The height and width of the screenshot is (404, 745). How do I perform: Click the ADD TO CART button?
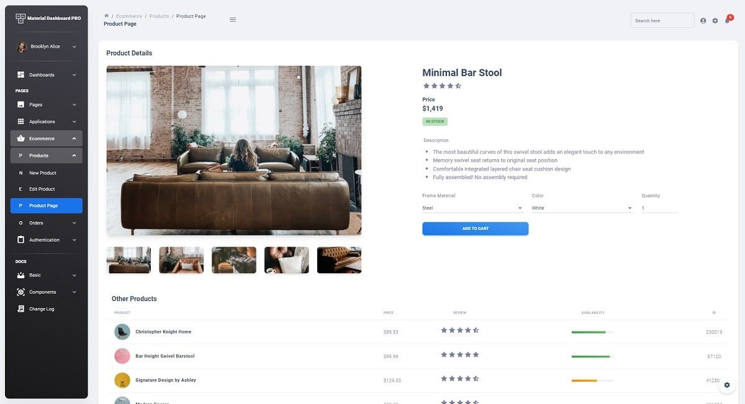click(476, 229)
